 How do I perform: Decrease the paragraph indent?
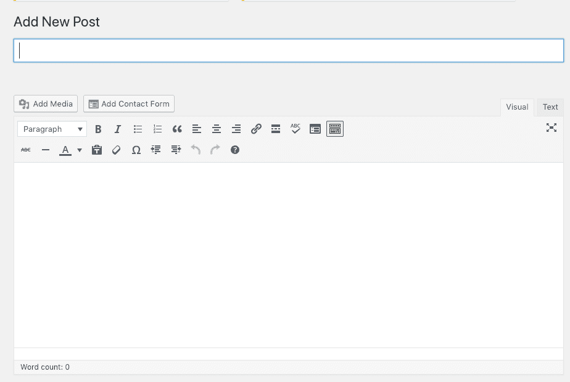click(156, 150)
